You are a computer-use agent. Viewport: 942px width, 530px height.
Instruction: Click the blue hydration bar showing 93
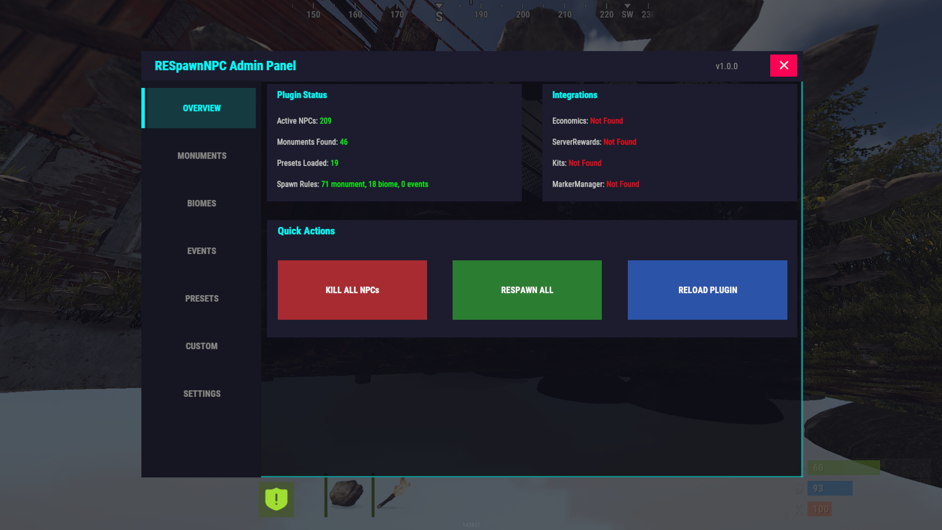tap(830, 488)
